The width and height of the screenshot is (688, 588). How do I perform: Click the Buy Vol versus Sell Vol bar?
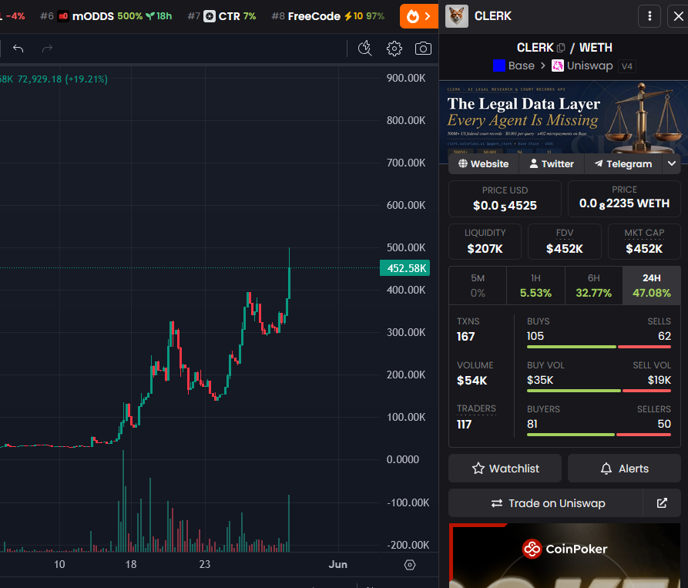[x=599, y=391]
